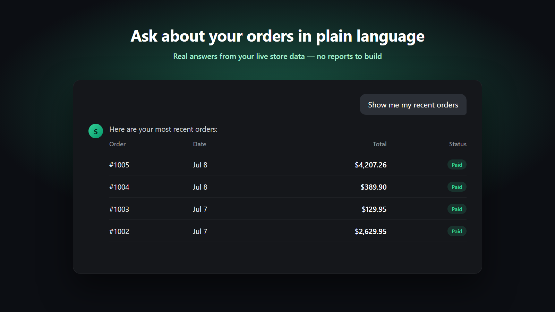
Task: Open order #1002
Action: point(119,231)
